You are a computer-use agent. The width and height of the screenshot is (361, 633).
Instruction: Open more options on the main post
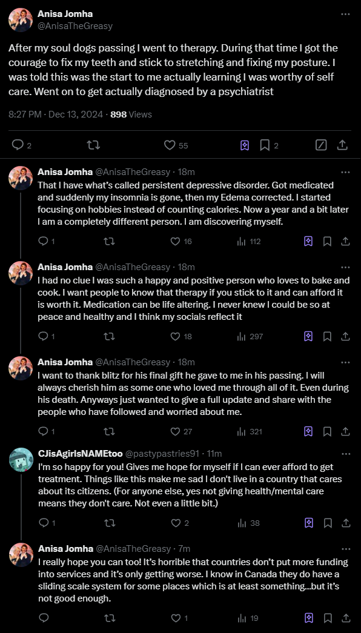click(345, 14)
